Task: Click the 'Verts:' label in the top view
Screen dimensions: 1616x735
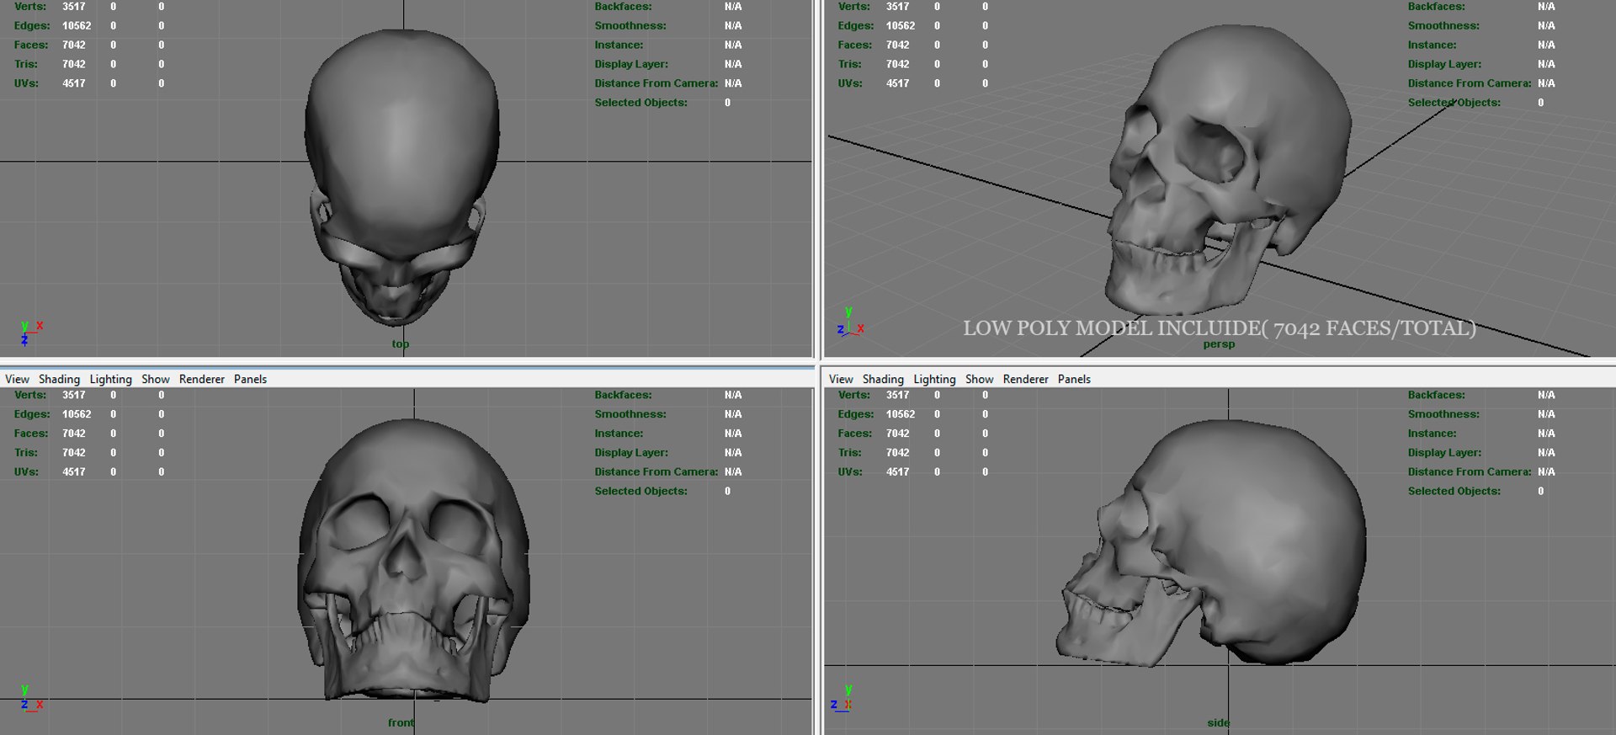Action: point(30,7)
